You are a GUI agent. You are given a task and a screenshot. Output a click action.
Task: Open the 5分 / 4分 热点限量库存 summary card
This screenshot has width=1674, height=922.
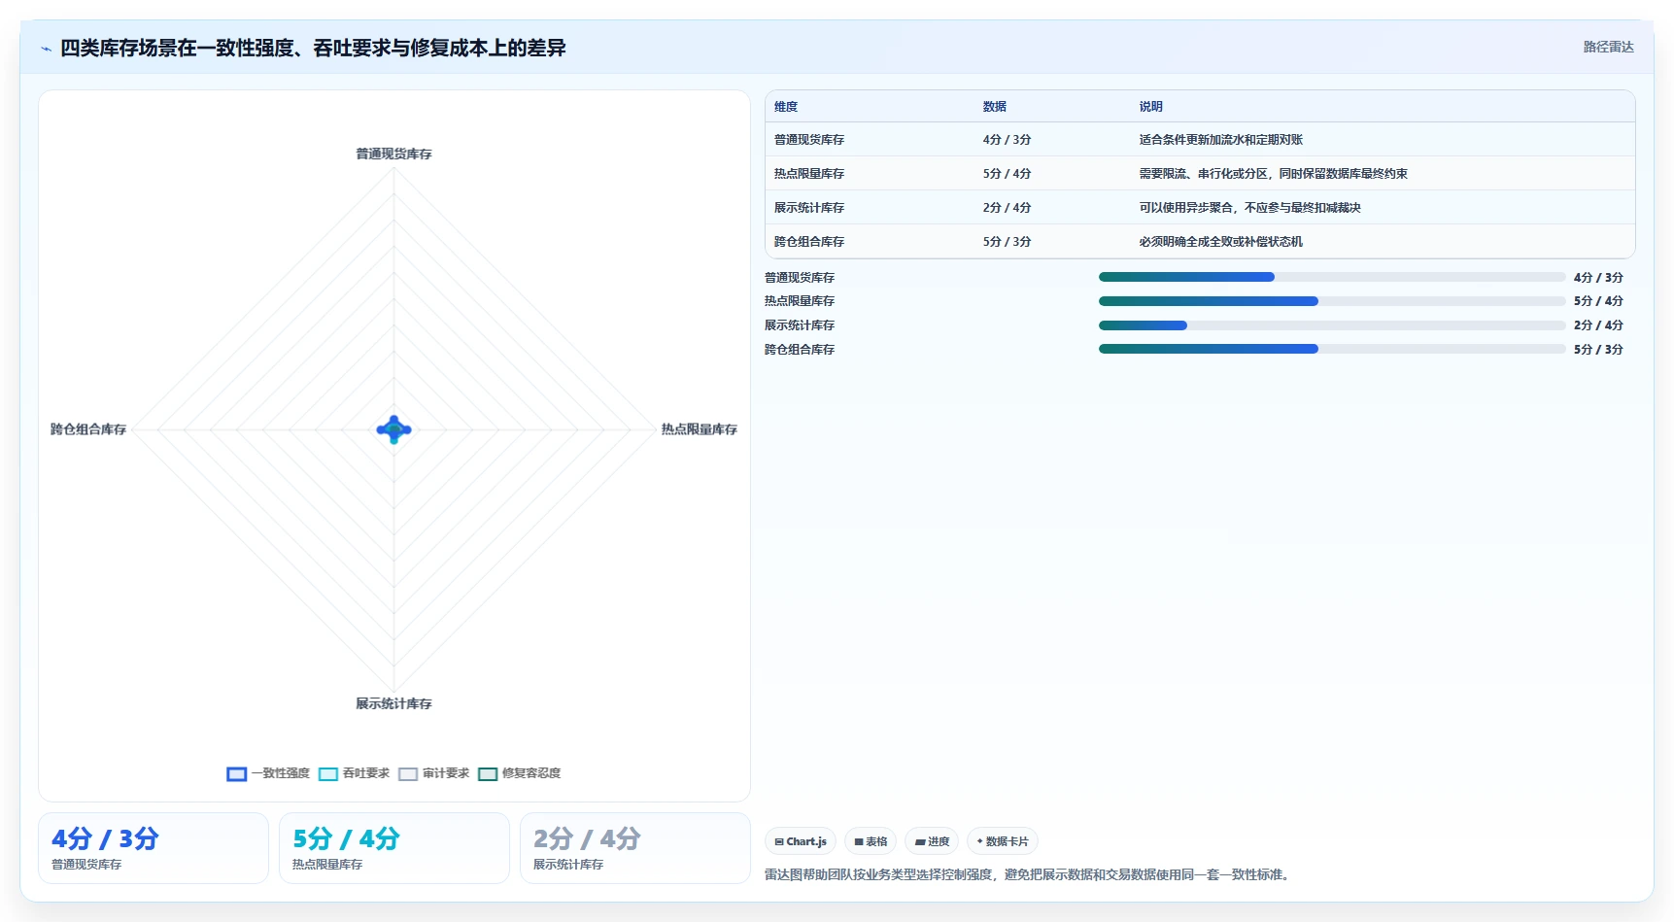(x=394, y=848)
